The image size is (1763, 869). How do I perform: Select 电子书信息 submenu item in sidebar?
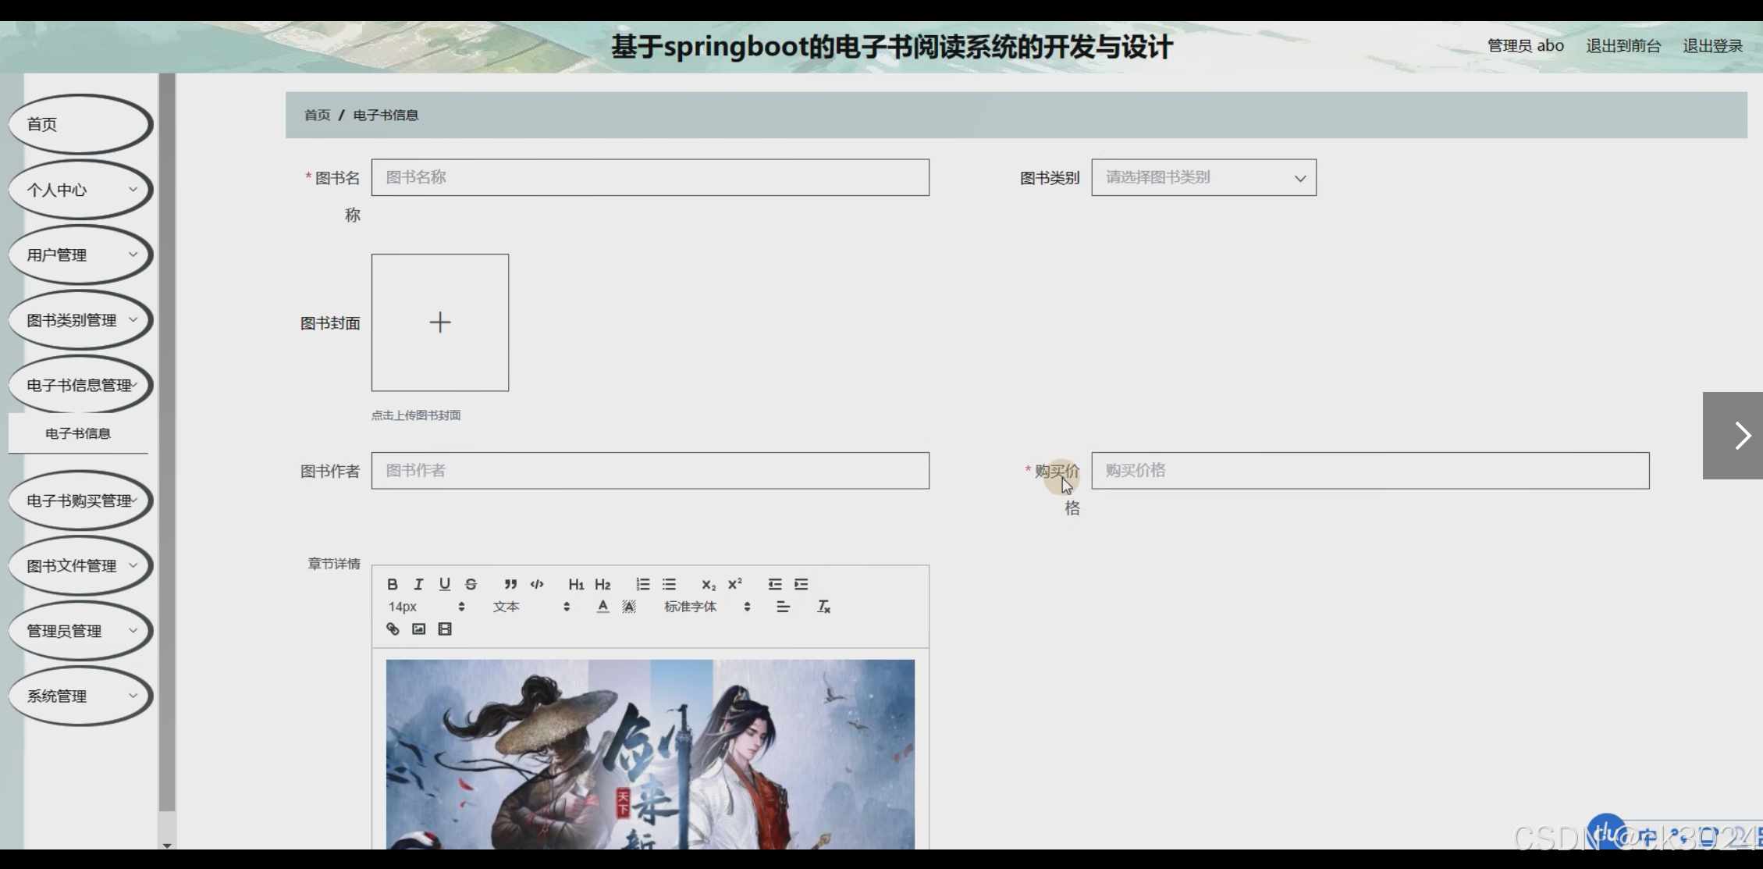tap(78, 433)
